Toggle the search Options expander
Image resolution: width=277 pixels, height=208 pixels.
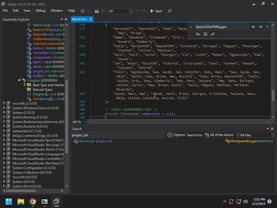click(x=170, y=135)
